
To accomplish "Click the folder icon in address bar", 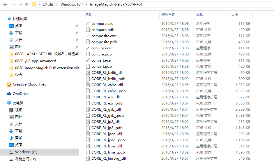I will [x=34, y=4].
